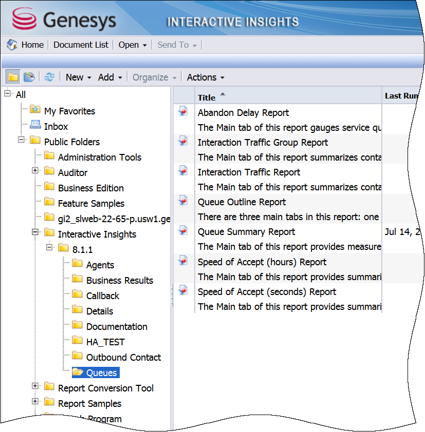This screenshot has width=425, height=432.
Task: Expand the Auditor folder node
Action: pos(35,172)
